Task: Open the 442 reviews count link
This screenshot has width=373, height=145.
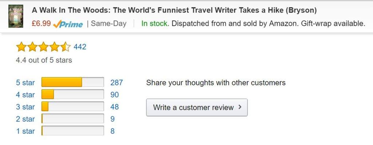Action: pyautogui.click(x=80, y=47)
